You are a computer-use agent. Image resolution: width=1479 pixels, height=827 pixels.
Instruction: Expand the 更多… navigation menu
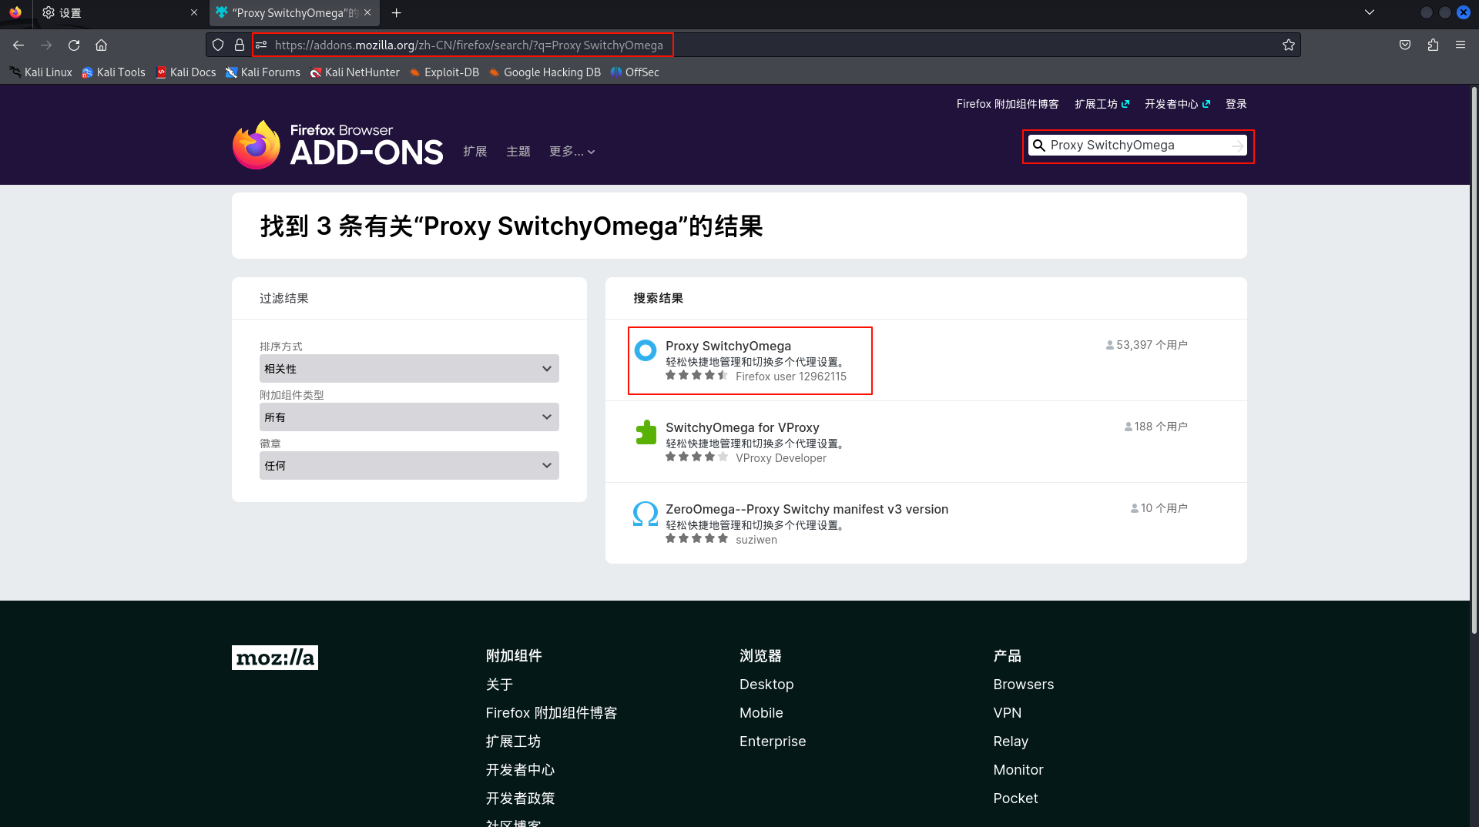572,152
